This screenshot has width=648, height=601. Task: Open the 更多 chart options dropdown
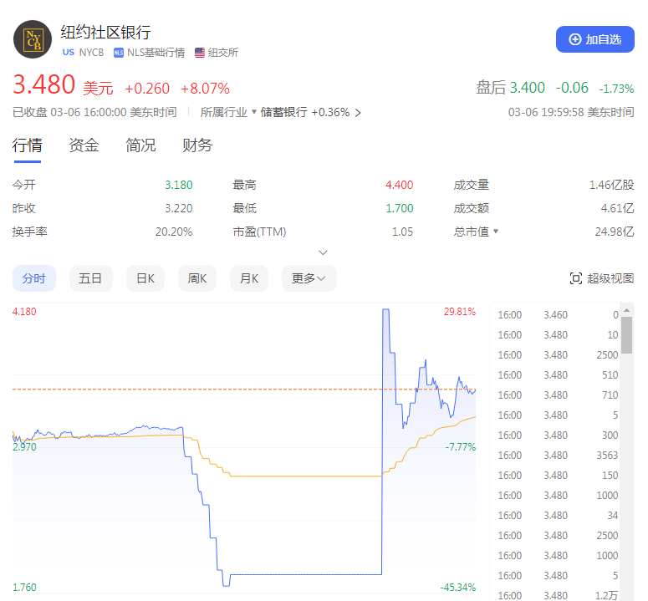click(309, 278)
